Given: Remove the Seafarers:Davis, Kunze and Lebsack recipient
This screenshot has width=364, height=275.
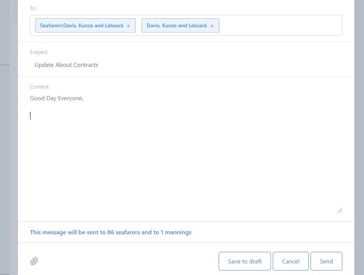Looking at the screenshot, I should point(129,26).
